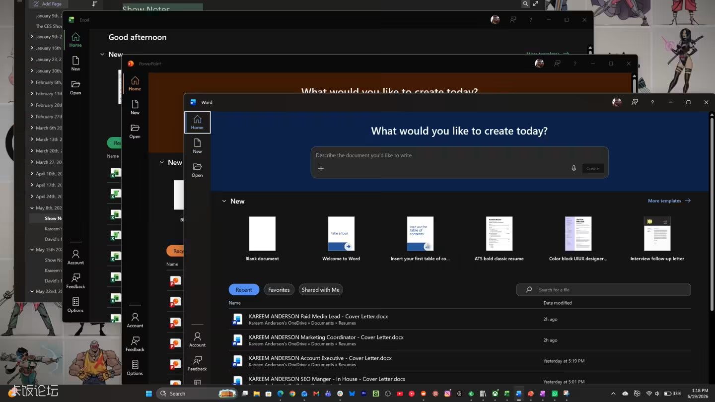
Task: Collapse the May 15th notes section
Action: (32, 250)
